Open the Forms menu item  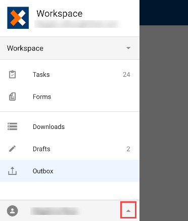70,97
